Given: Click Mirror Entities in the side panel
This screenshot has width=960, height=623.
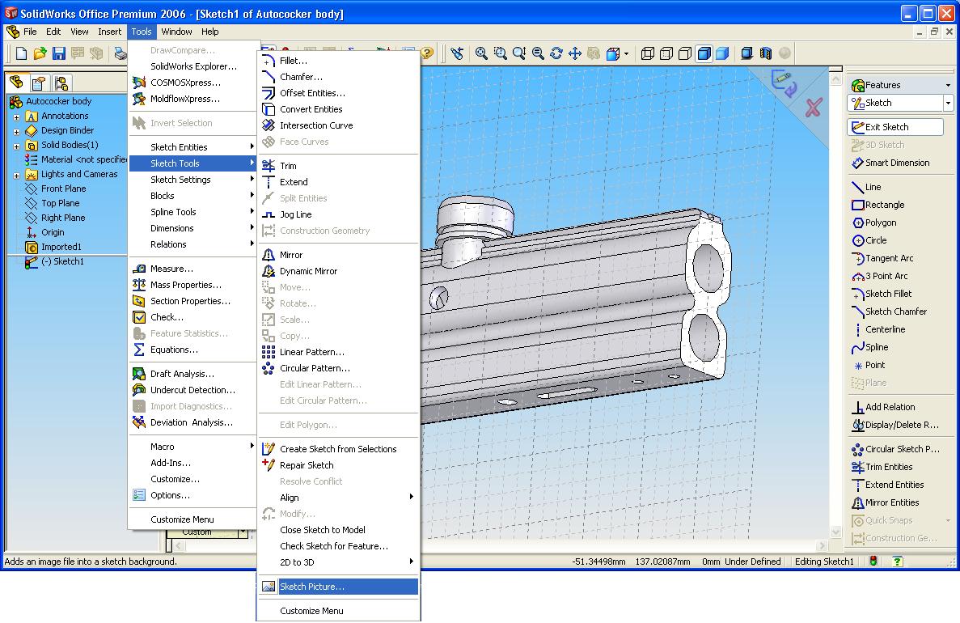Looking at the screenshot, I should pos(886,502).
